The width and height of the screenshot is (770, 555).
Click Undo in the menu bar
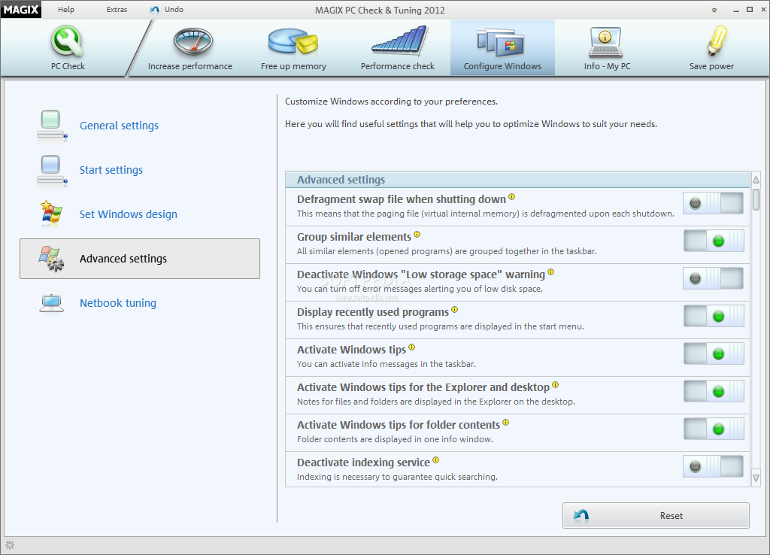[174, 9]
